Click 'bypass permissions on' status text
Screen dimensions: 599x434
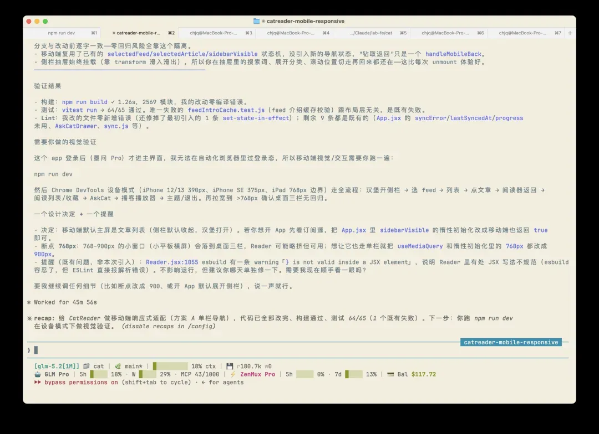coord(81,382)
